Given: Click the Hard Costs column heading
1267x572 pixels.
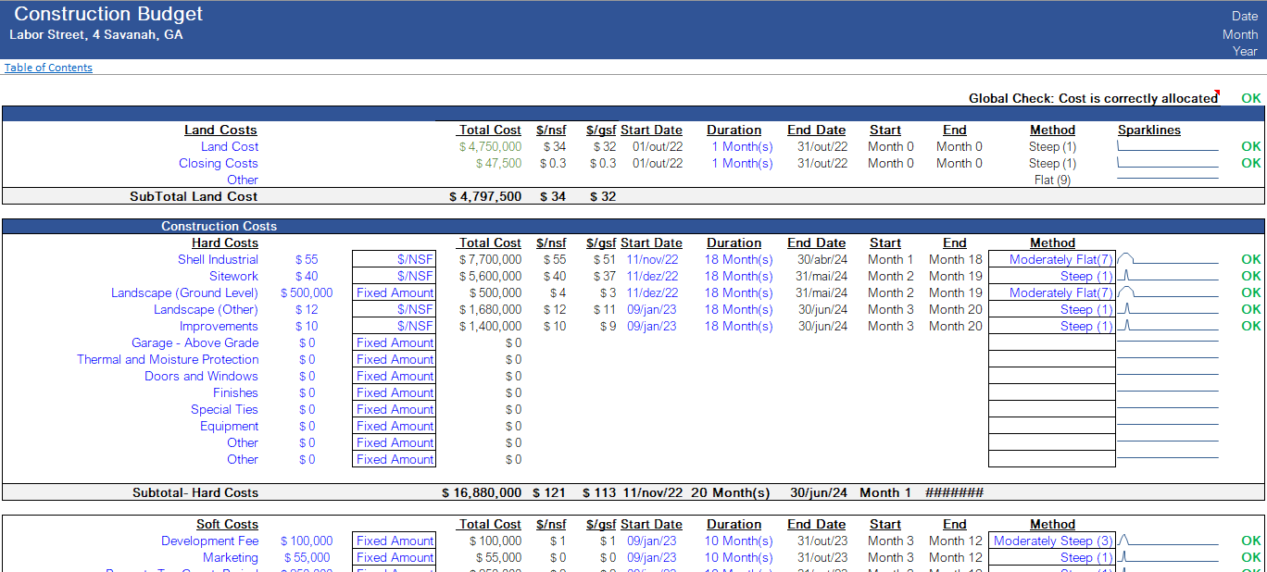Looking at the screenshot, I should click(225, 243).
